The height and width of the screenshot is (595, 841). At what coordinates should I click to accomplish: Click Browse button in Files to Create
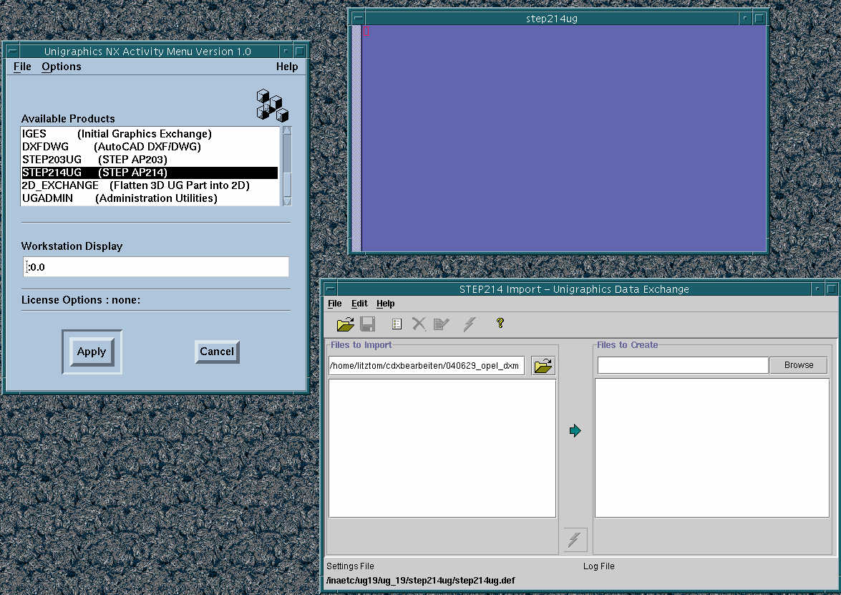point(799,365)
